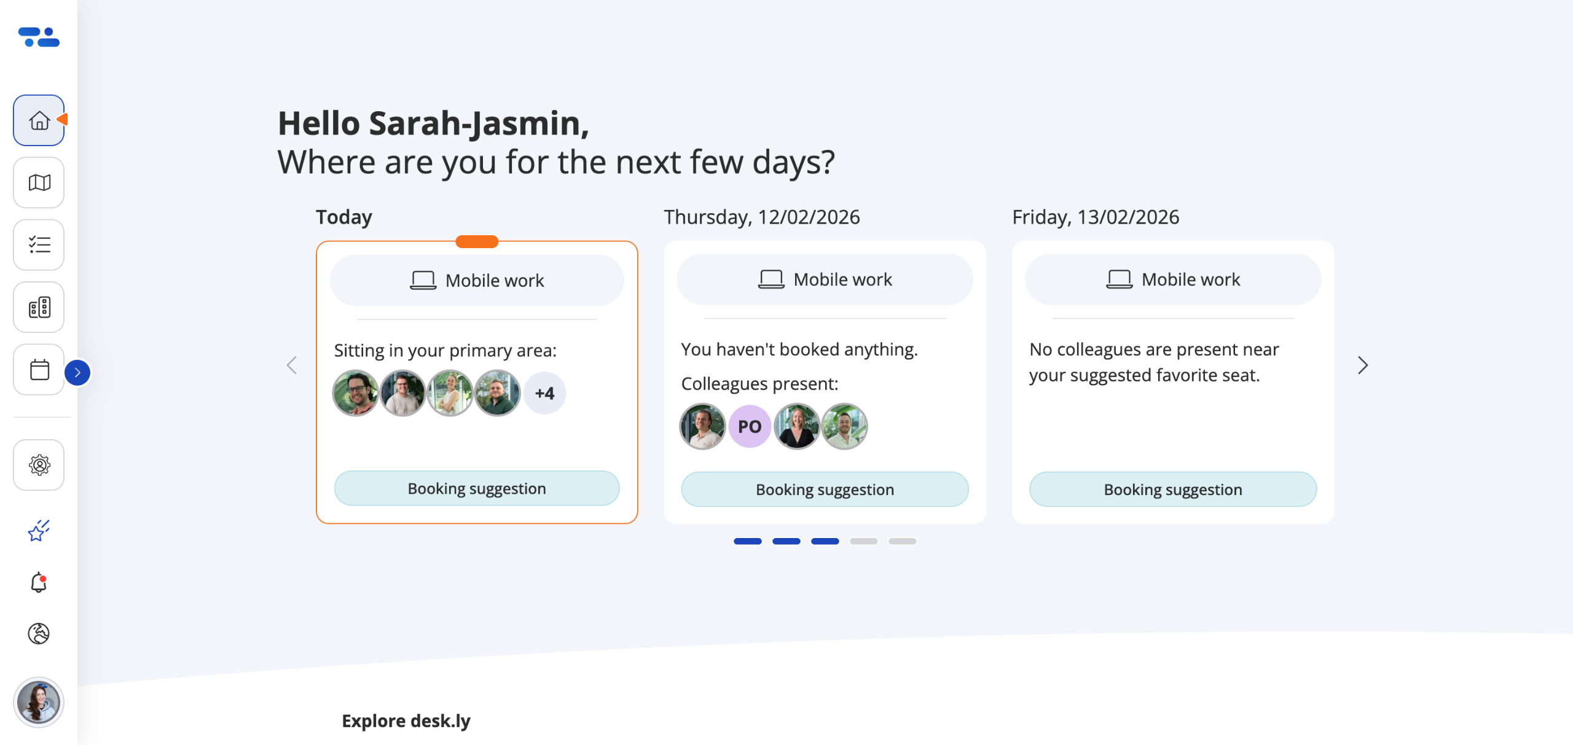Jump to the fourth carousel page indicator

[x=863, y=541]
